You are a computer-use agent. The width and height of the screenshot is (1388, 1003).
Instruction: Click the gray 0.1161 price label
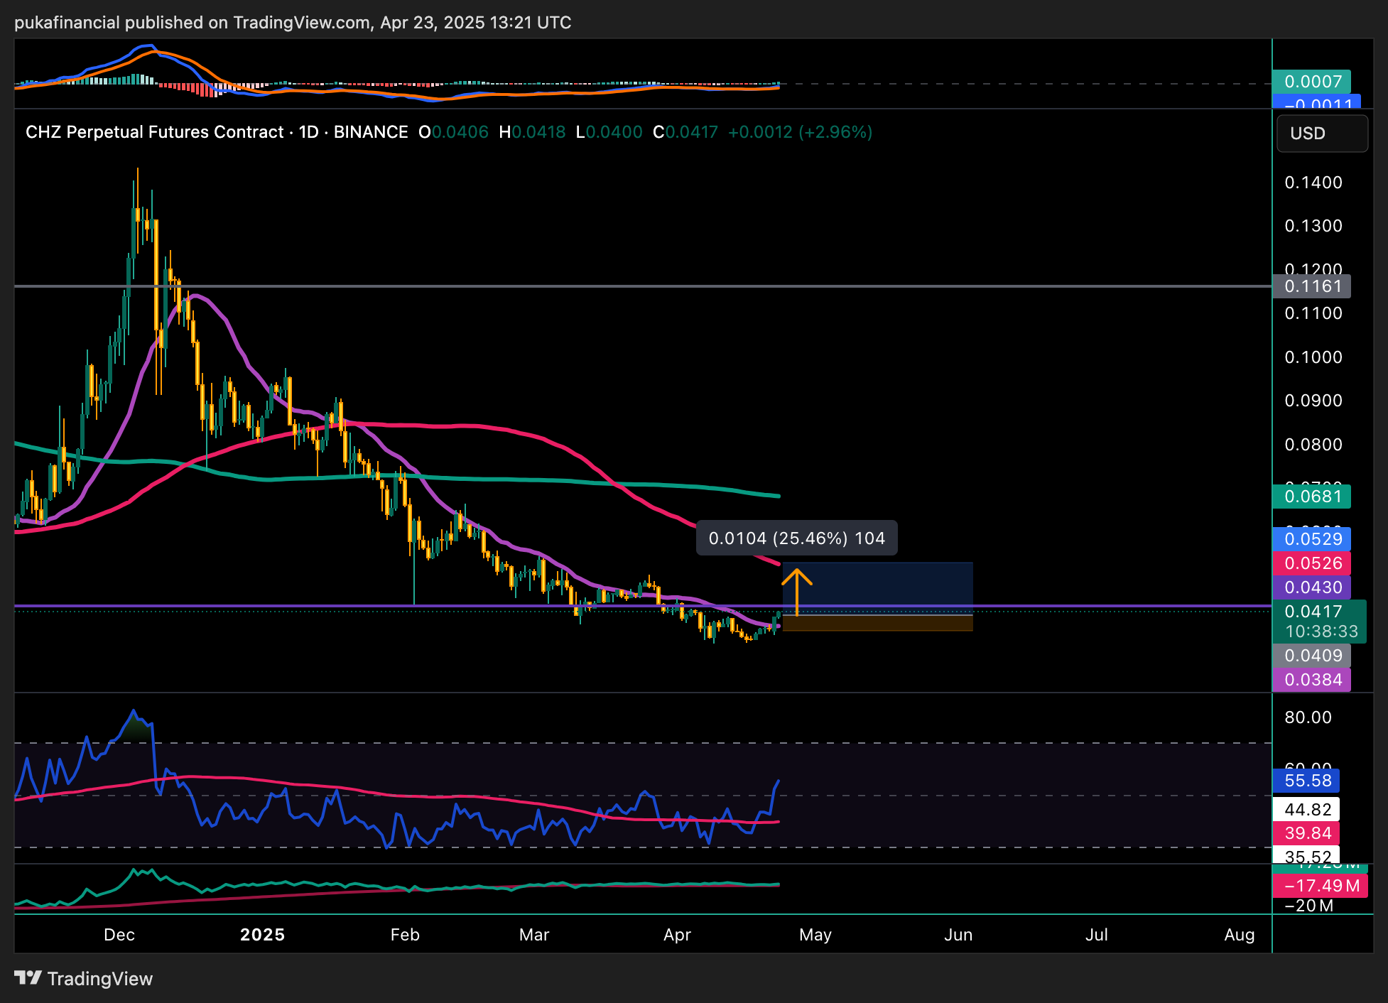(1312, 286)
